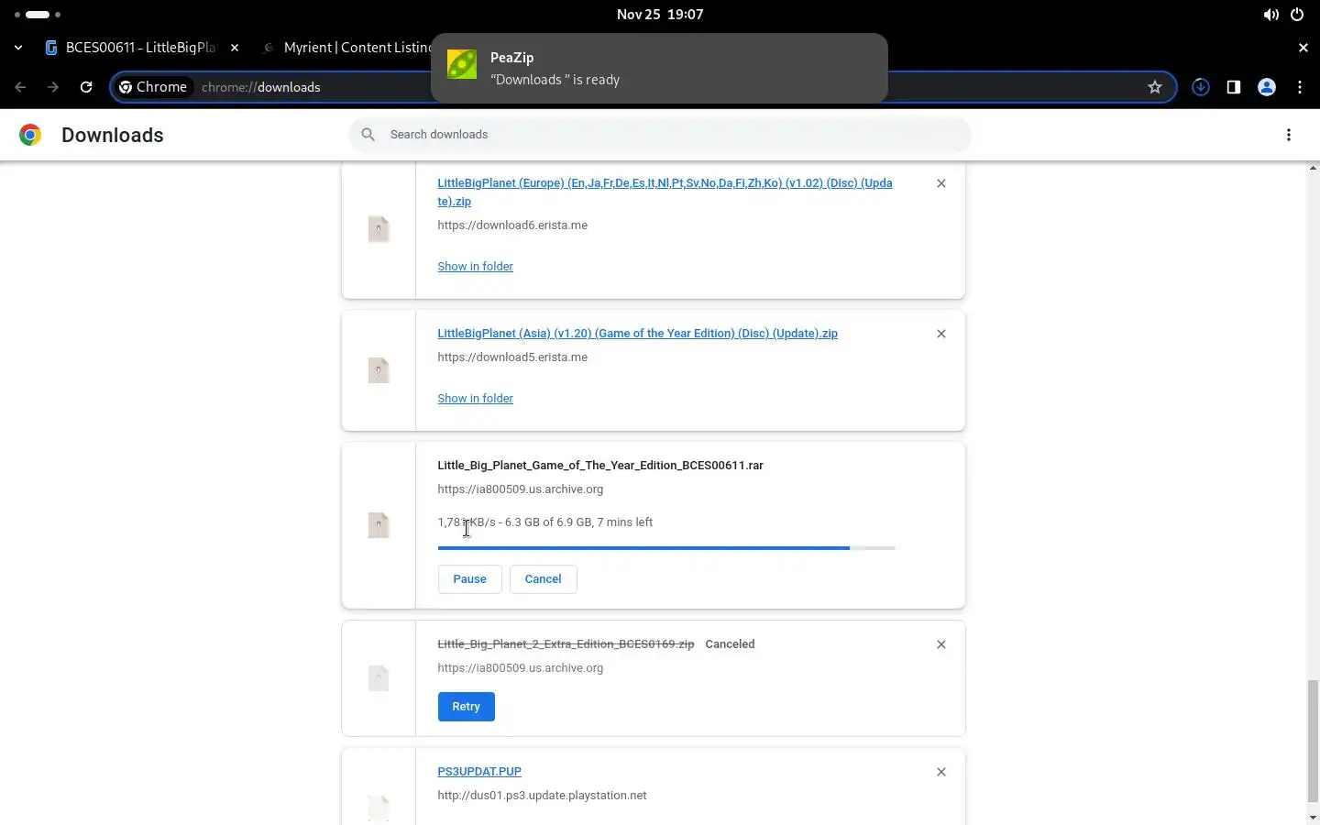Screen dimensions: 1320x825
Task: Close the Chrome window
Action: tap(1303, 48)
